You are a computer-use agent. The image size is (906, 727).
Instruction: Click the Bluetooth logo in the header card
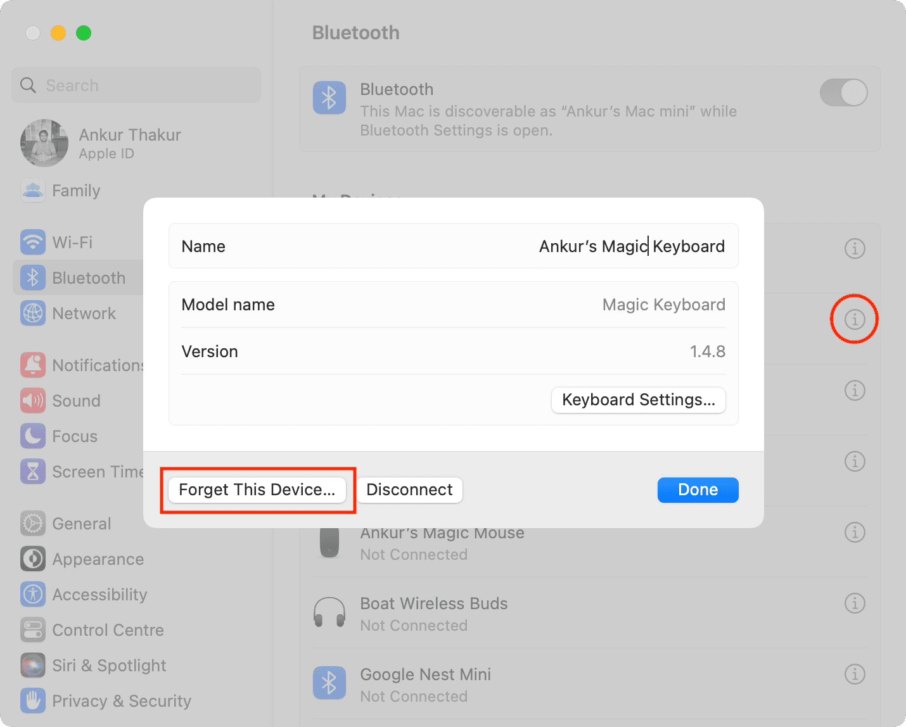point(329,98)
